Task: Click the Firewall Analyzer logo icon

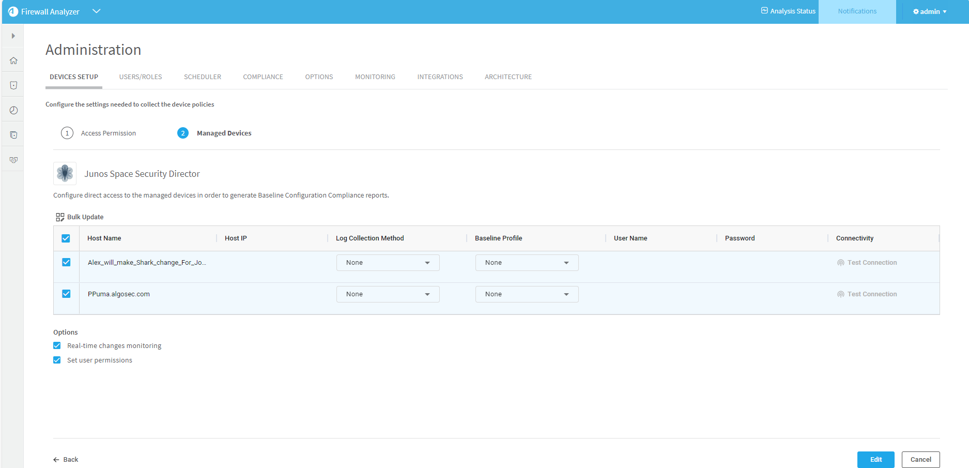Action: [x=13, y=11]
